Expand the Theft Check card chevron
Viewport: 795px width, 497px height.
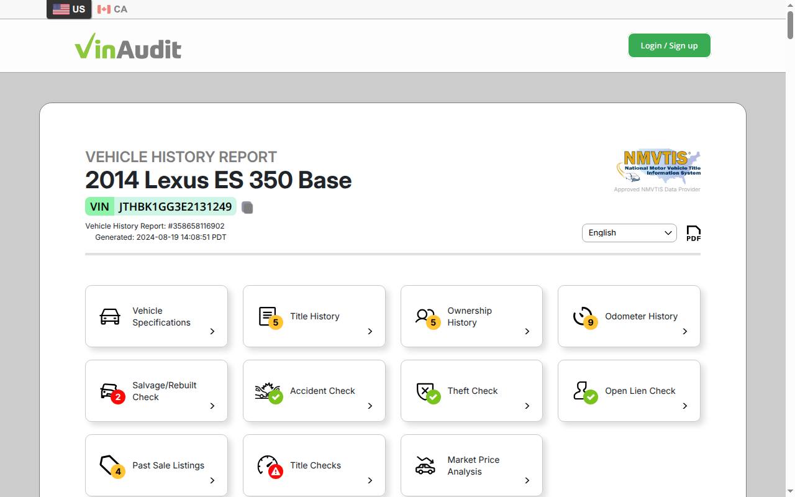527,406
